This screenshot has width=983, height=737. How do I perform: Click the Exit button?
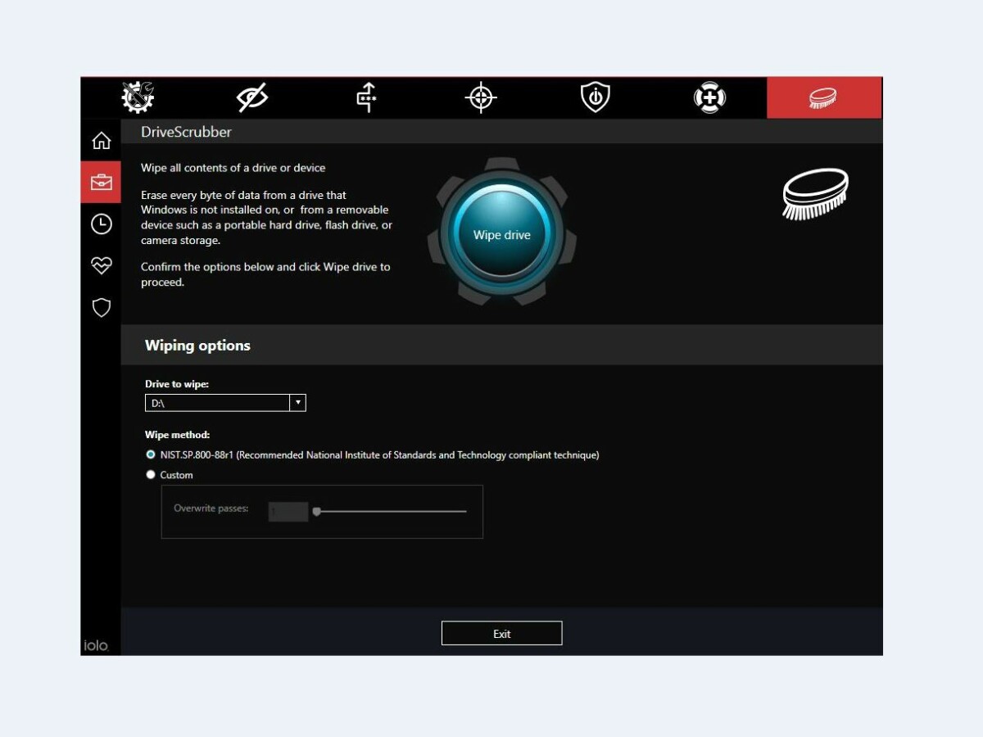[501, 634]
